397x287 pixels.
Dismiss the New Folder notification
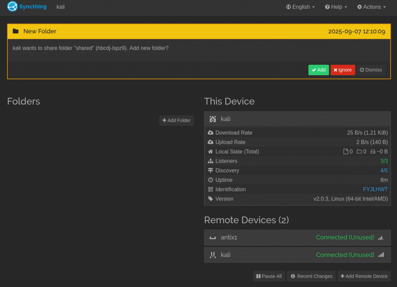tap(371, 70)
